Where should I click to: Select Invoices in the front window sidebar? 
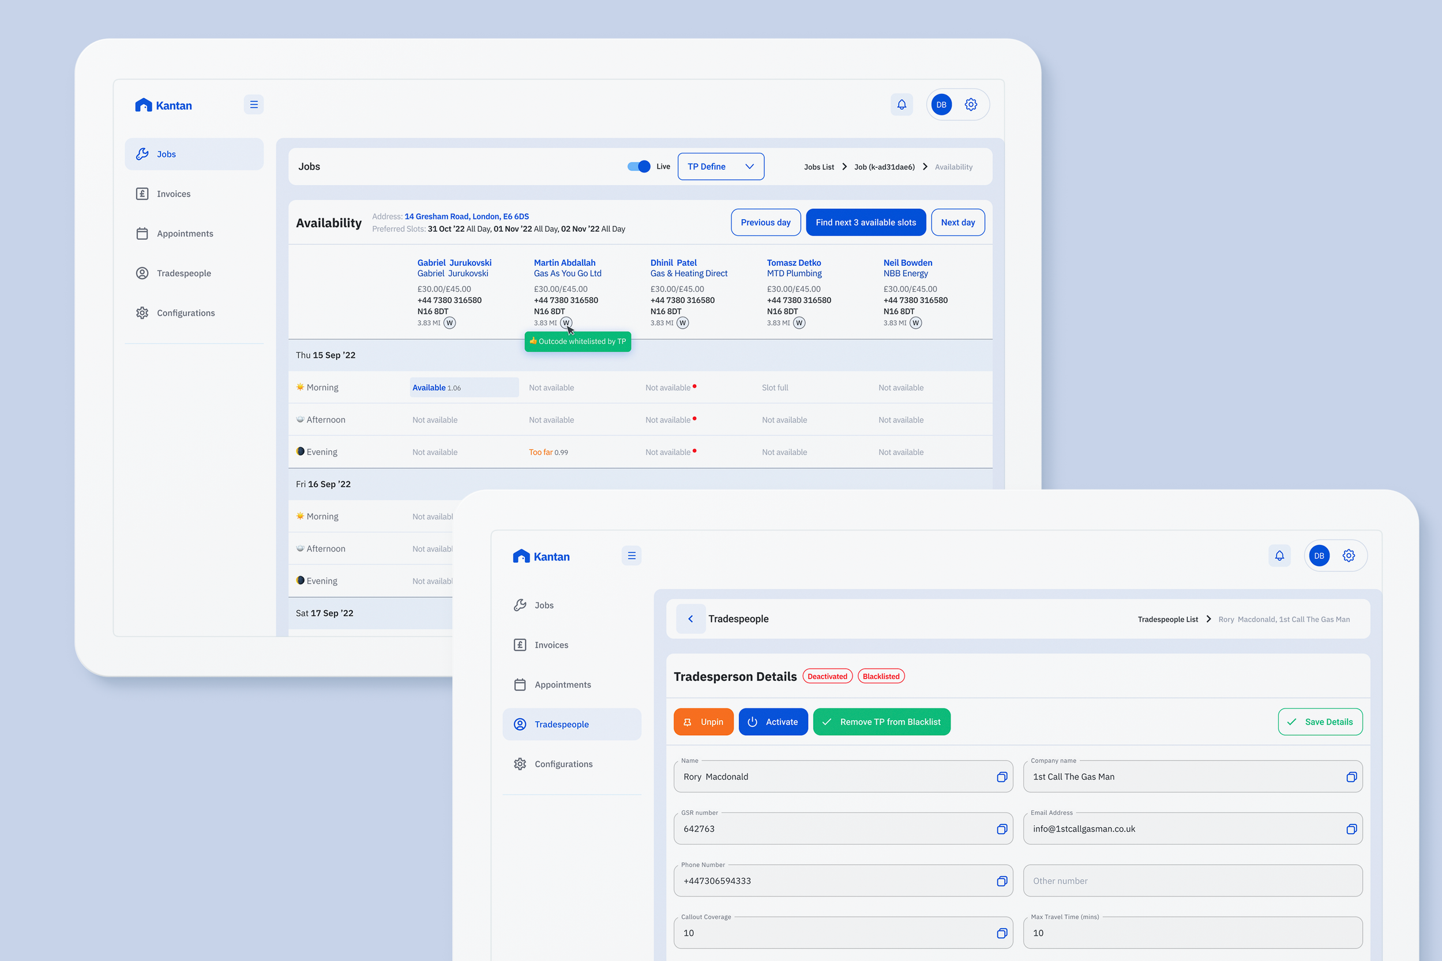pos(572,645)
